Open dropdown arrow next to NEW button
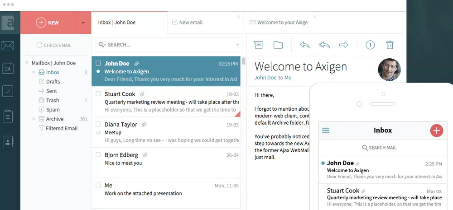 click(83, 23)
